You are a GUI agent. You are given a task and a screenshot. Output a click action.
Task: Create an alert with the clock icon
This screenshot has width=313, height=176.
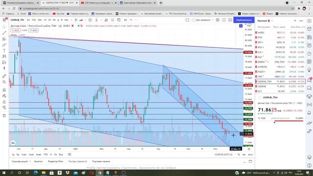pos(119,20)
